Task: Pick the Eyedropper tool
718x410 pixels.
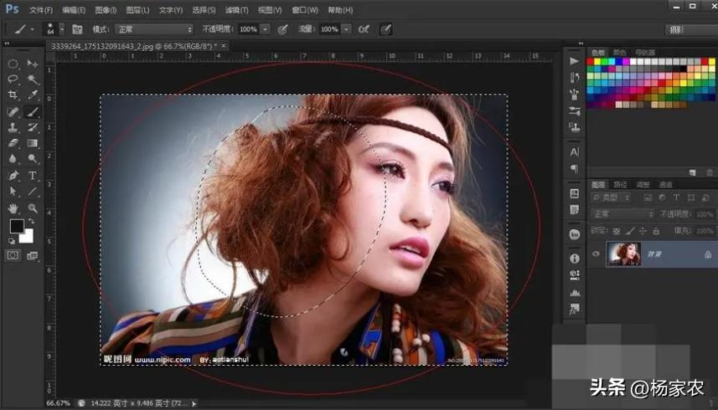Action: click(x=33, y=95)
